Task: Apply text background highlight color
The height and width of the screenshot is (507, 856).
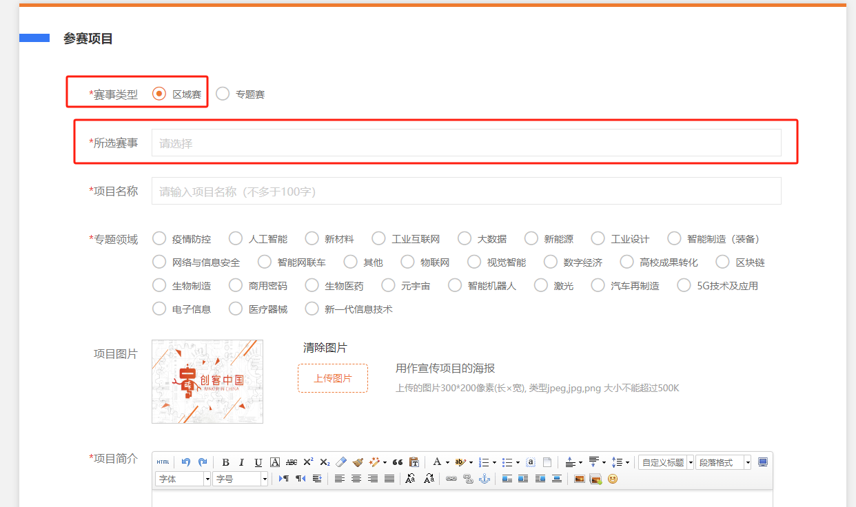Action: [461, 462]
